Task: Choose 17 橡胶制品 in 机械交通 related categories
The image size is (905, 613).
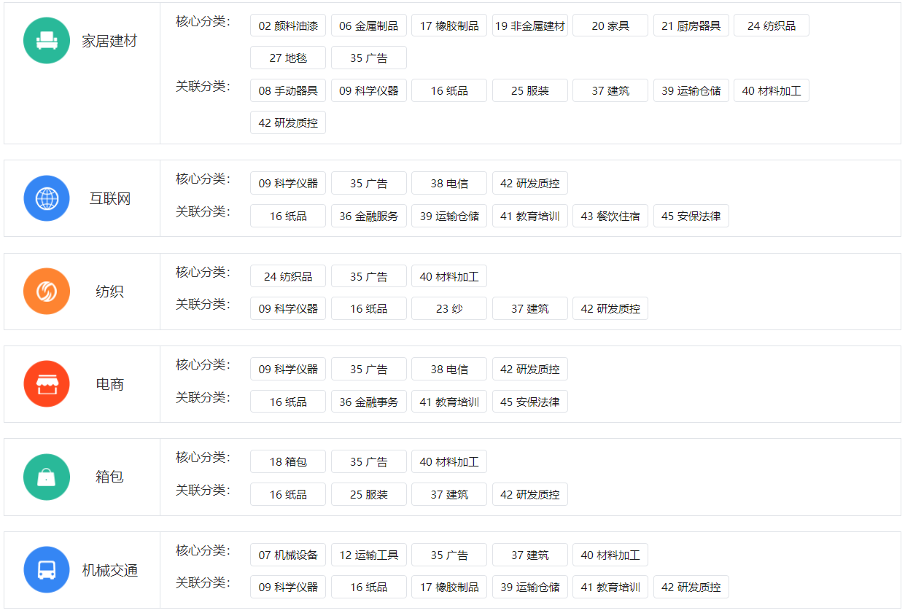Action: [x=449, y=587]
